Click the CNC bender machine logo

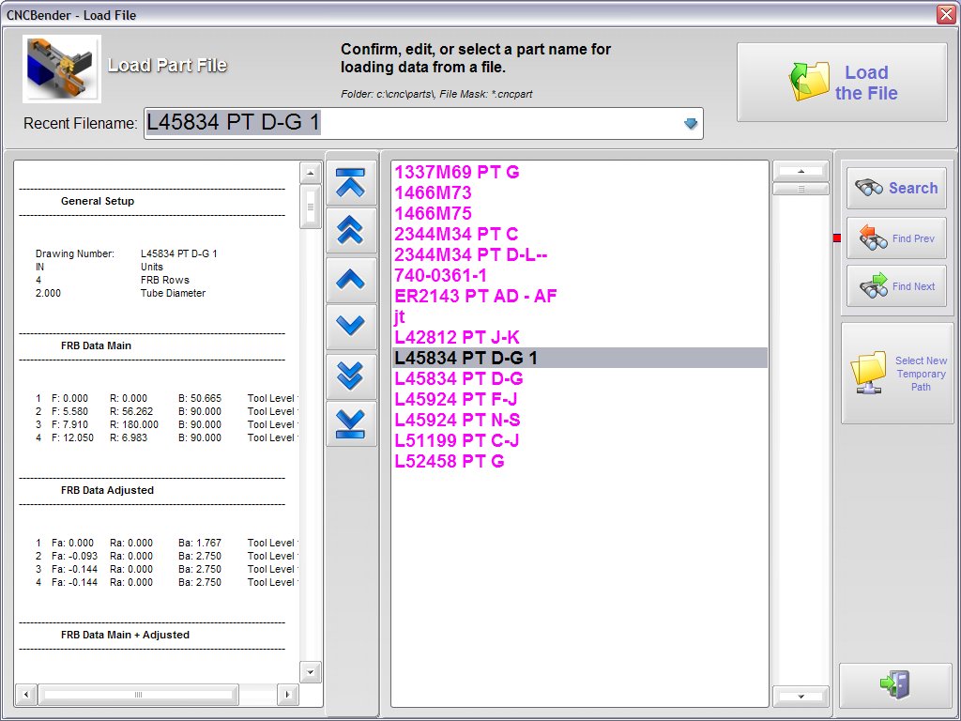[x=62, y=69]
